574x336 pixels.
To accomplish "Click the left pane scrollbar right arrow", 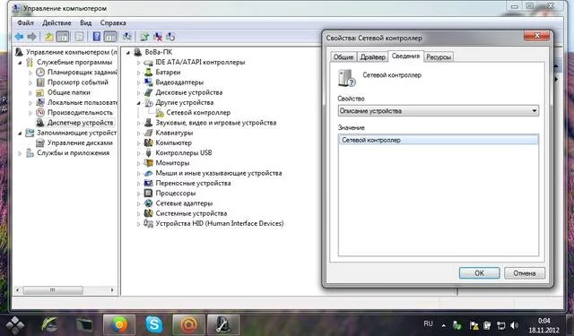I will coord(112,290).
